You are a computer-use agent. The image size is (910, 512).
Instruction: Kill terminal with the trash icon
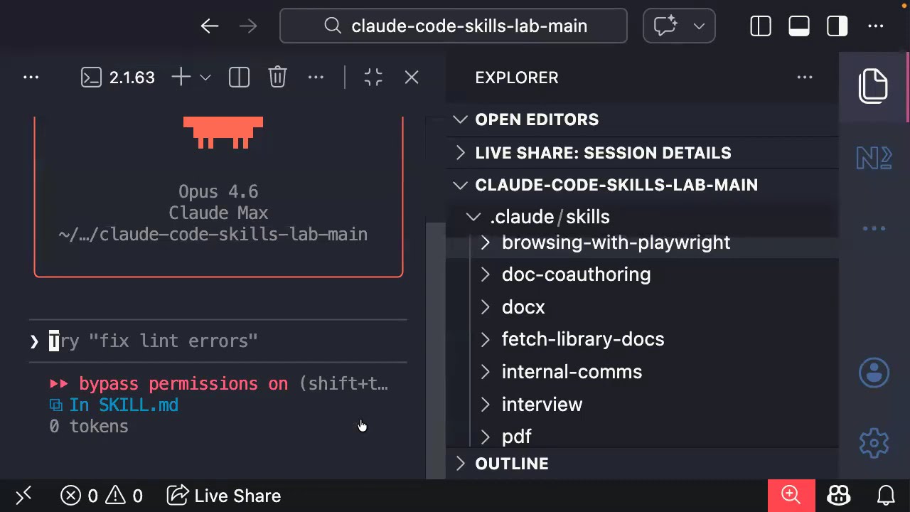click(x=277, y=78)
